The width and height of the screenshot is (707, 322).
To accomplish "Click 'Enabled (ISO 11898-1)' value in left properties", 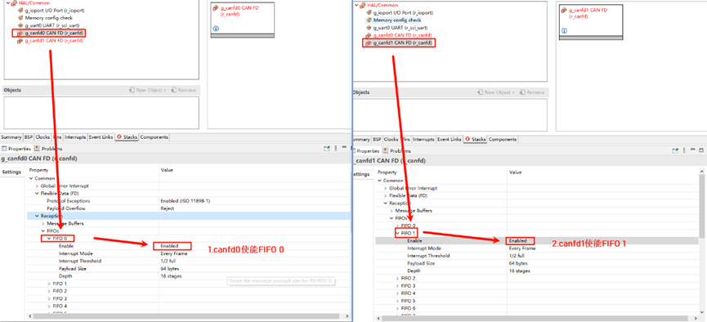I will click(185, 201).
